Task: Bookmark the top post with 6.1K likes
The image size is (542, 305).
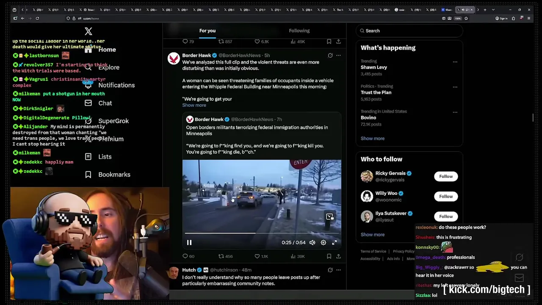Action: coord(329,42)
